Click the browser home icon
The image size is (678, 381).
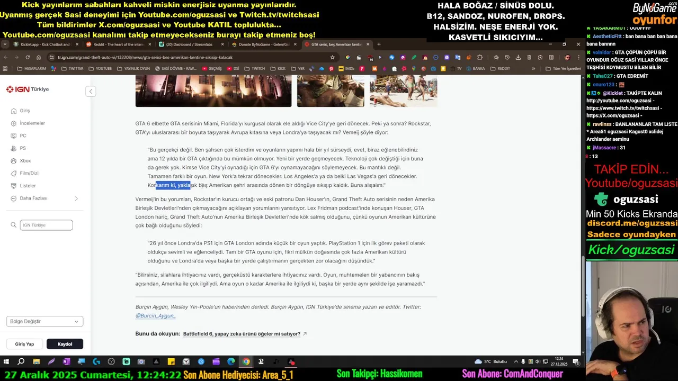(x=39, y=57)
